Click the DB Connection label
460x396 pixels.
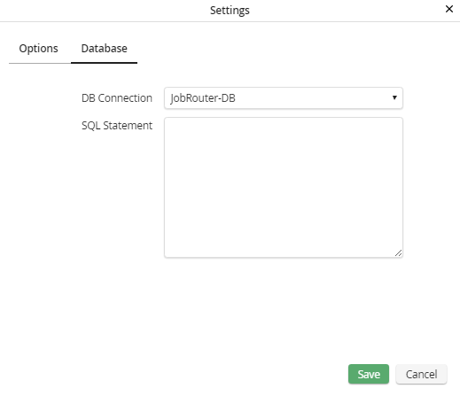117,98
